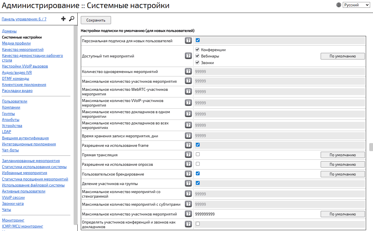Click the magnifier search icon in sidebar
The width and height of the screenshot is (373, 231).
pos(71,19)
